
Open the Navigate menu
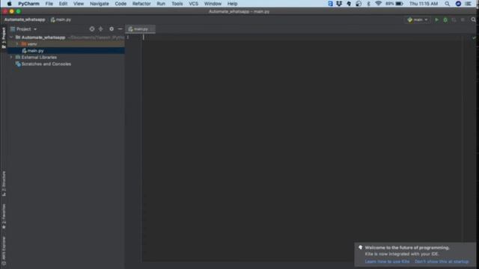coord(100,4)
